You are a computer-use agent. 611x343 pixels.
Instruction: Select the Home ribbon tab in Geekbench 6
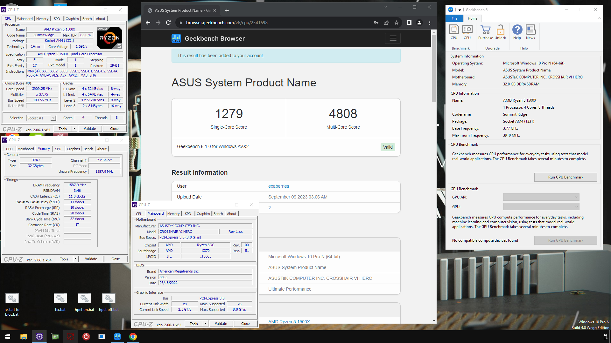472,18
